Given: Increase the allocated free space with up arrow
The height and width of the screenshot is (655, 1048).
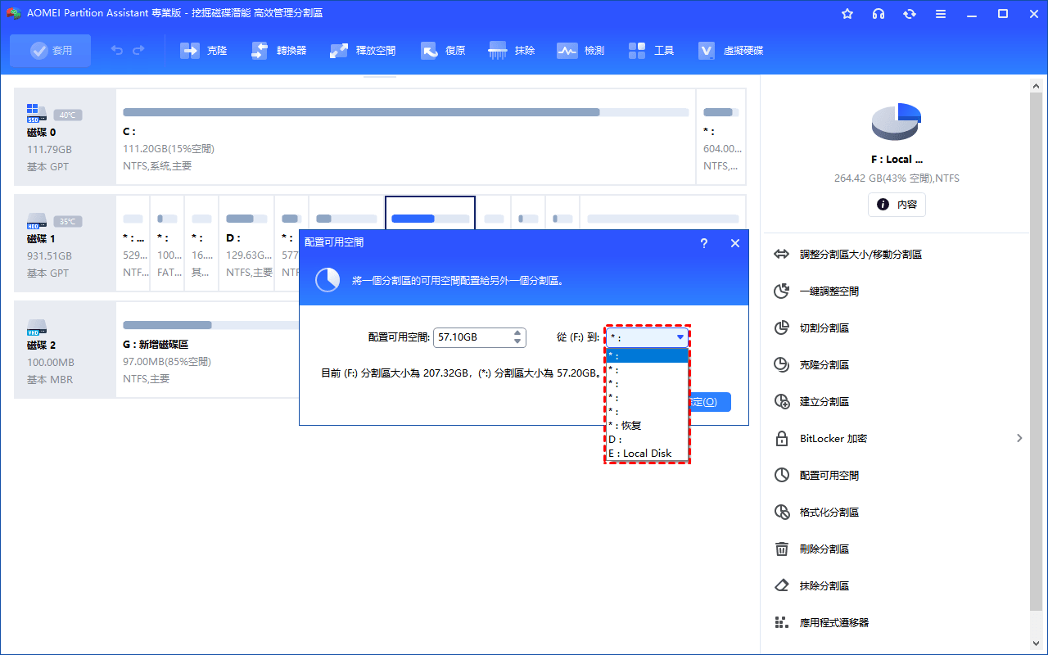Looking at the screenshot, I should pos(517,332).
